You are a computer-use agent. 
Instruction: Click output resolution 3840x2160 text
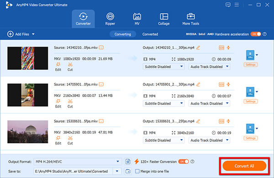point(185,133)
